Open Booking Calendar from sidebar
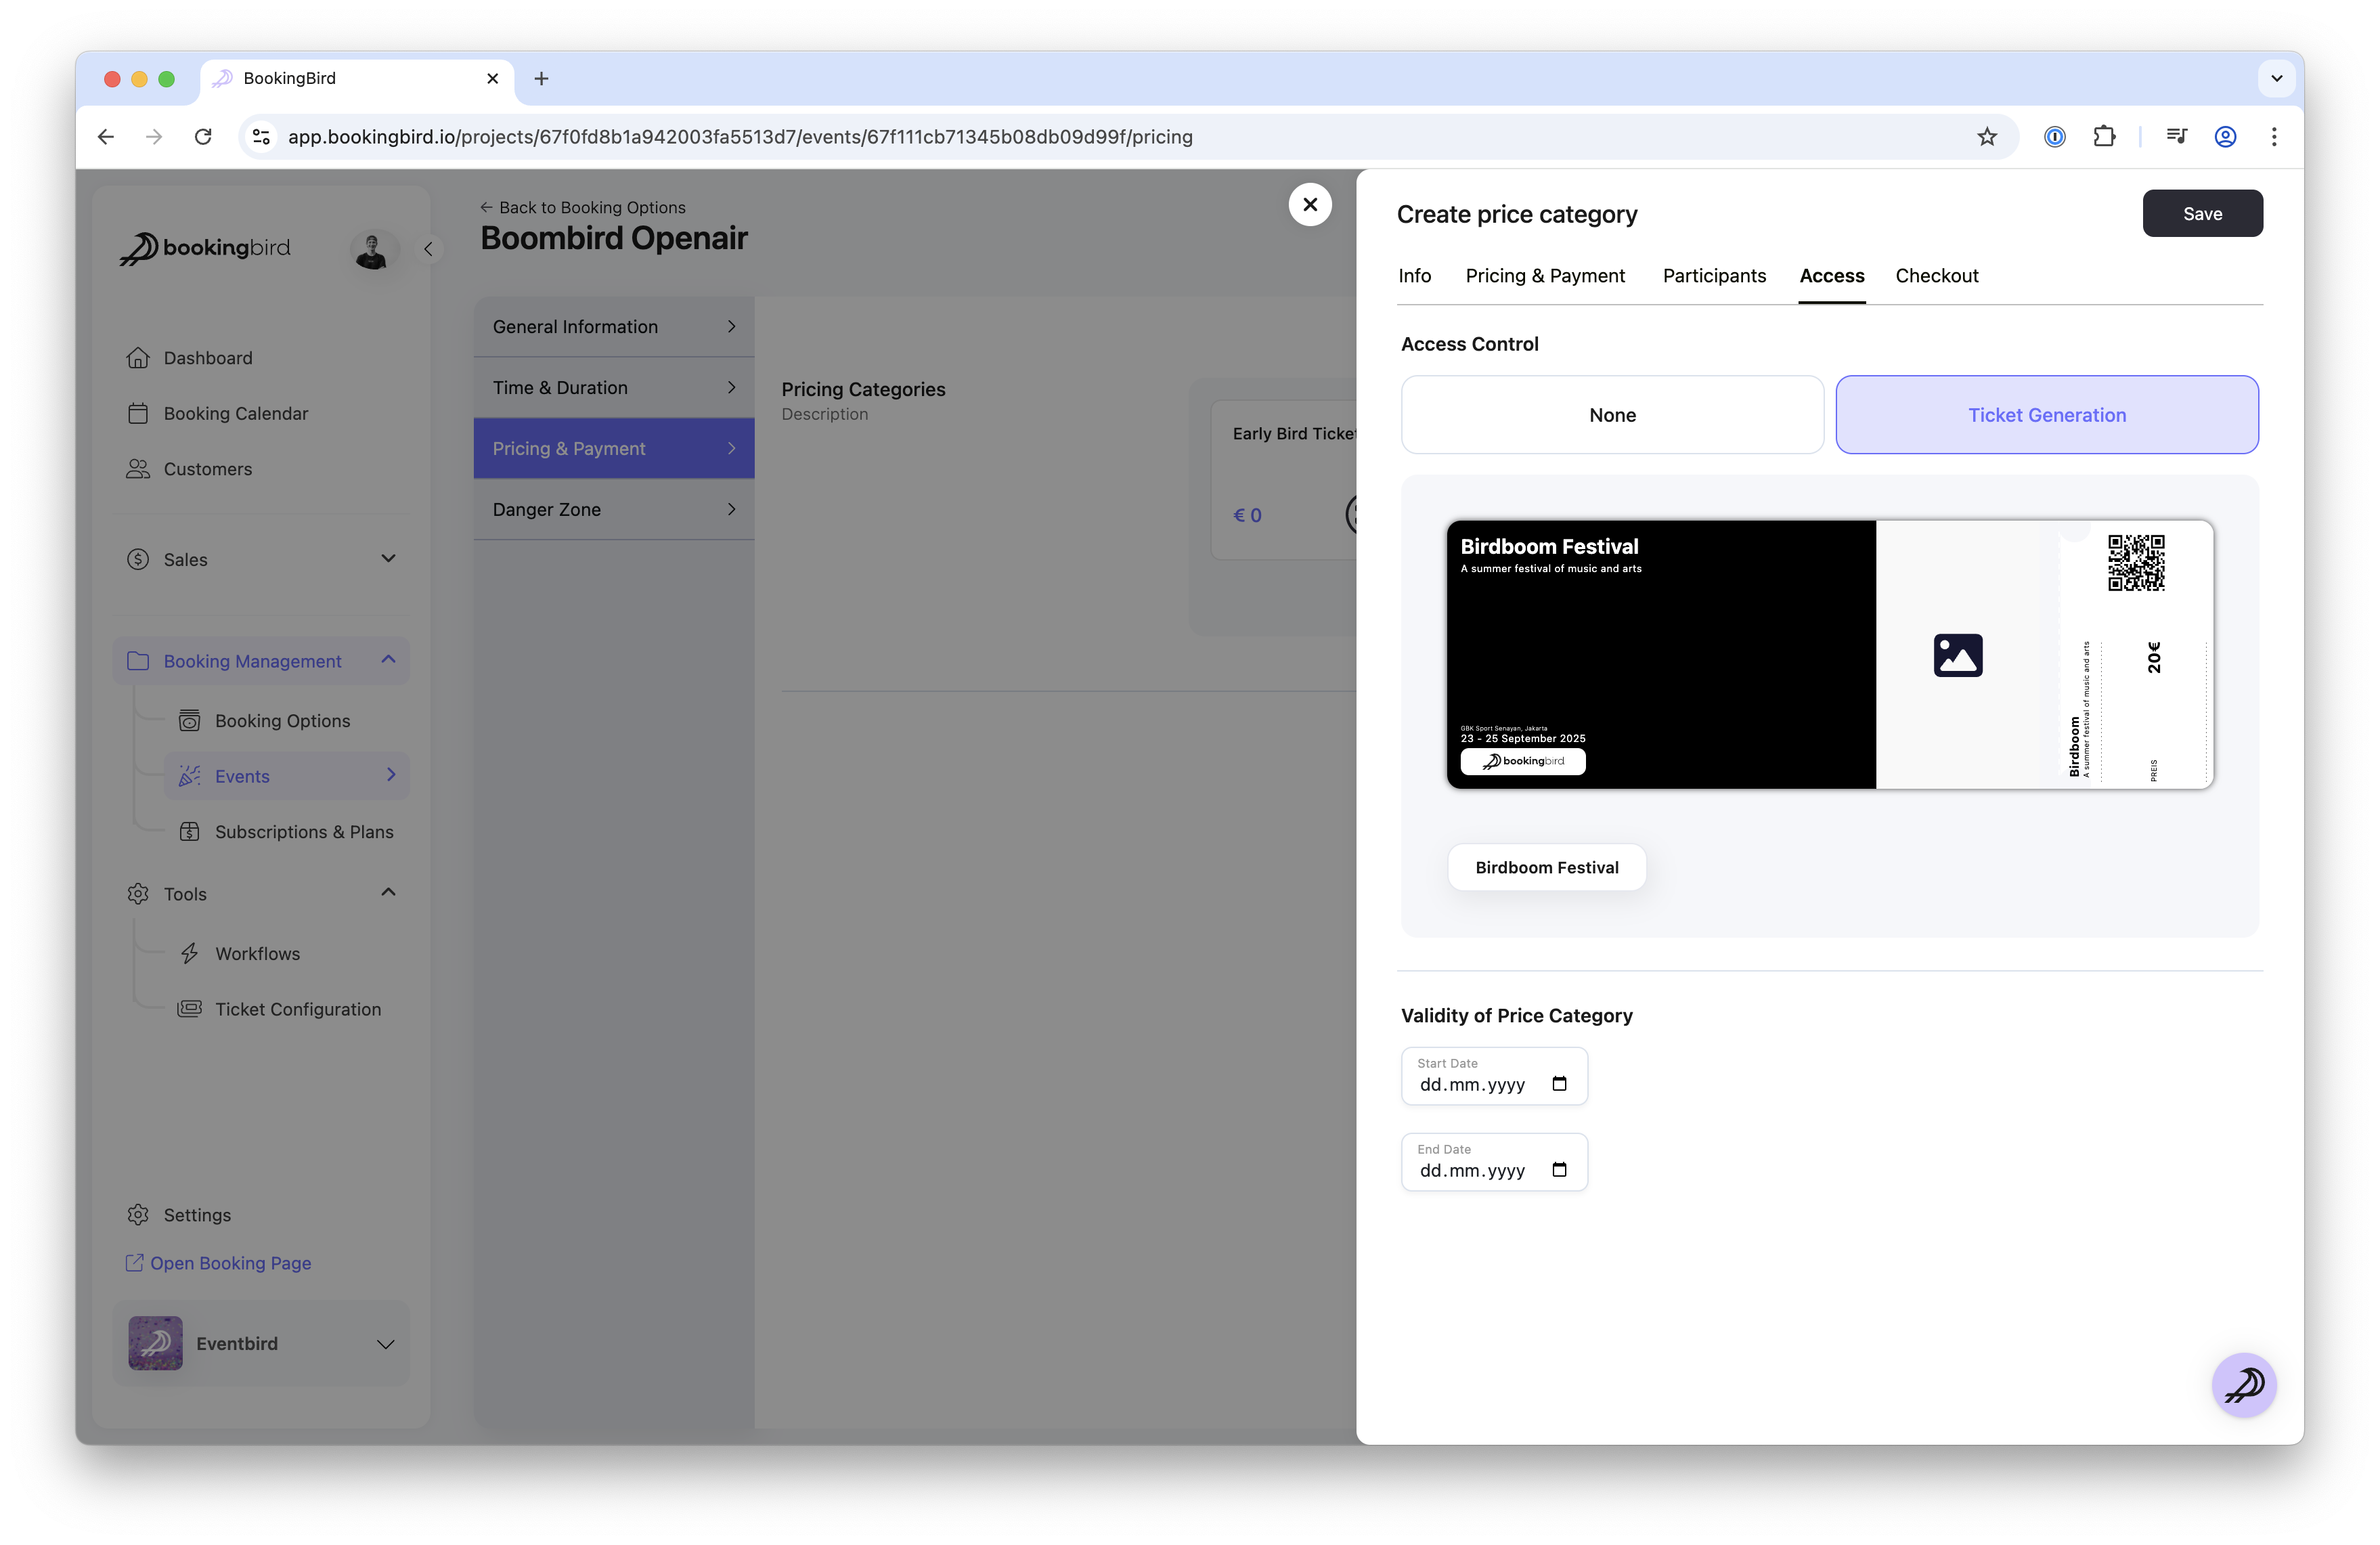The width and height of the screenshot is (2380, 1545). (235, 413)
